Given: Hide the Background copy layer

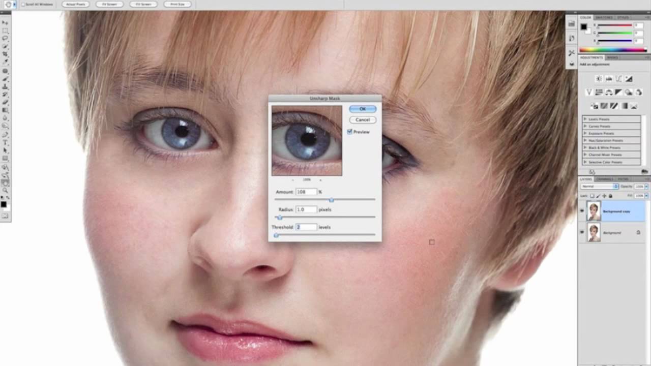Looking at the screenshot, I should tap(582, 211).
